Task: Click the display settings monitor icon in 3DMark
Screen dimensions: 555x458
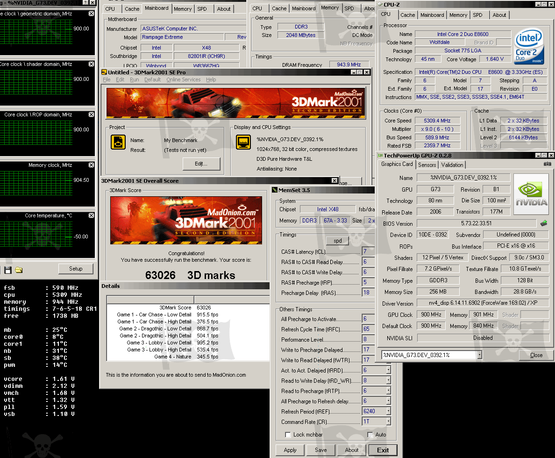Action: (243, 143)
